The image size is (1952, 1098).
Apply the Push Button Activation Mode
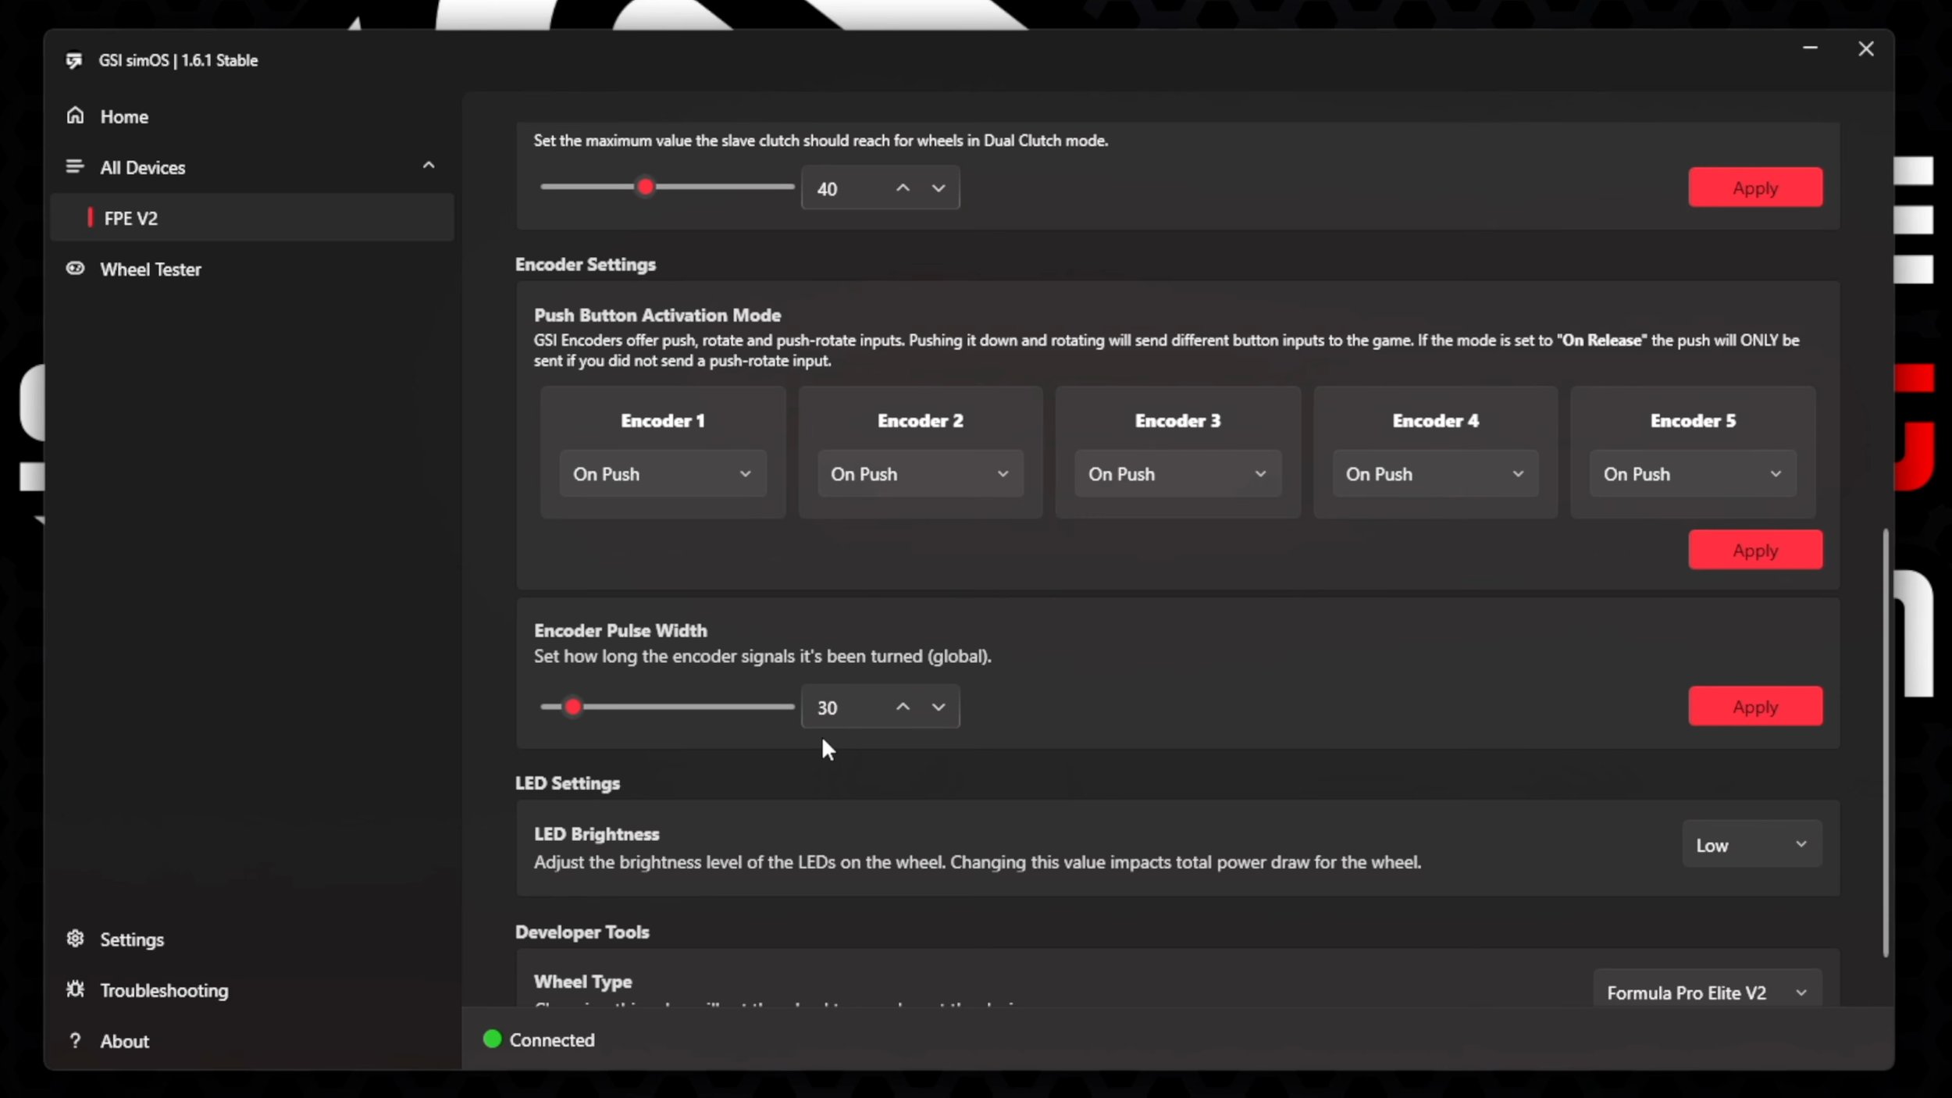1755,550
